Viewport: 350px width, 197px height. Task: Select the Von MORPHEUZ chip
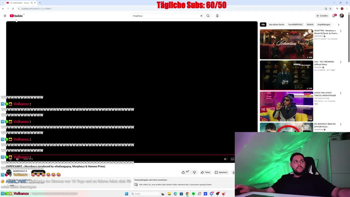click(x=295, y=25)
